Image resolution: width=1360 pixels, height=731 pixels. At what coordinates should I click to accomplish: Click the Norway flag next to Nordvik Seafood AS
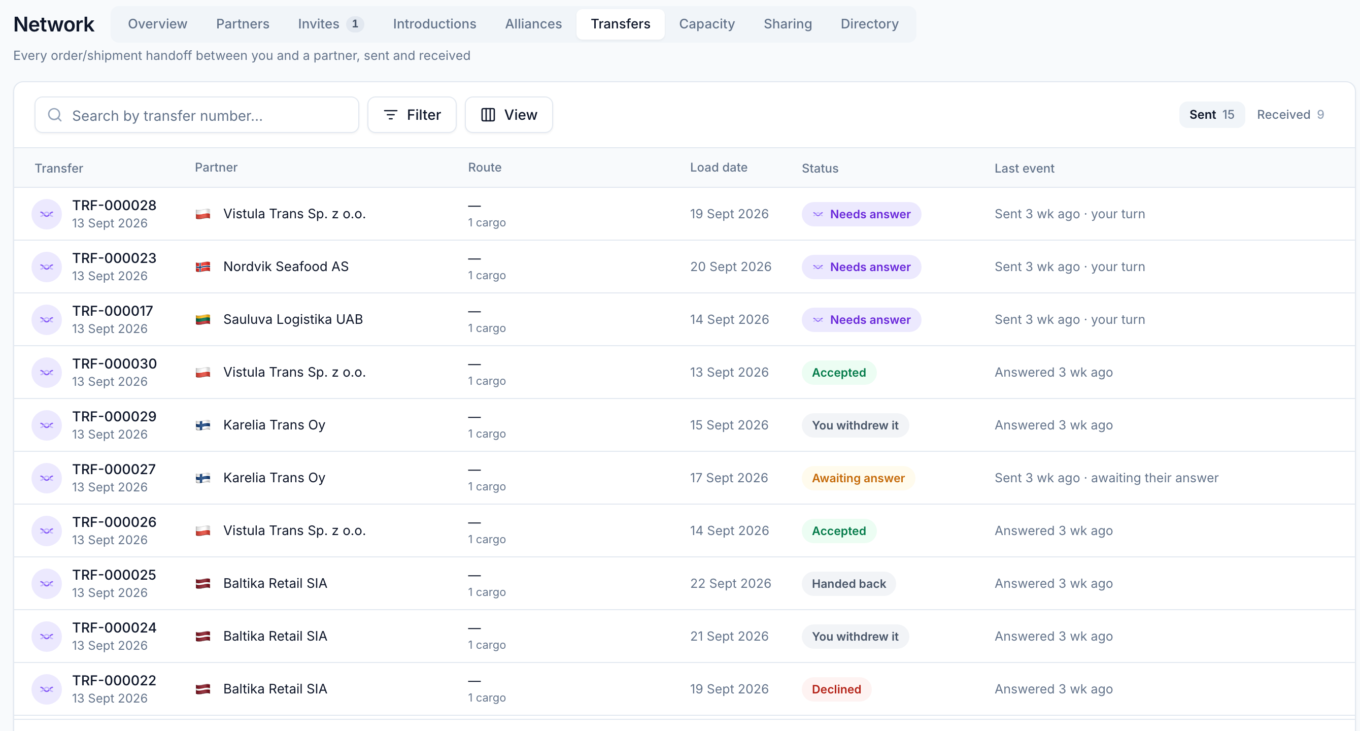point(203,267)
